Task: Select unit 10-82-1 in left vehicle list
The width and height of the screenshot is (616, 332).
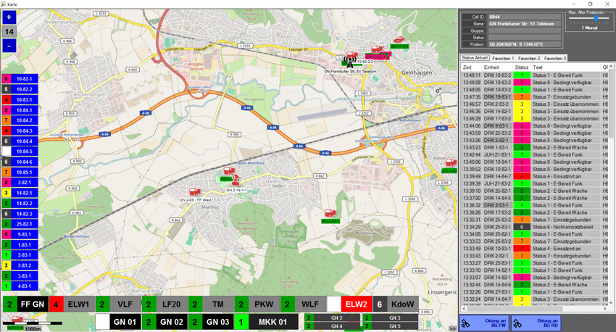Action: 23,78
